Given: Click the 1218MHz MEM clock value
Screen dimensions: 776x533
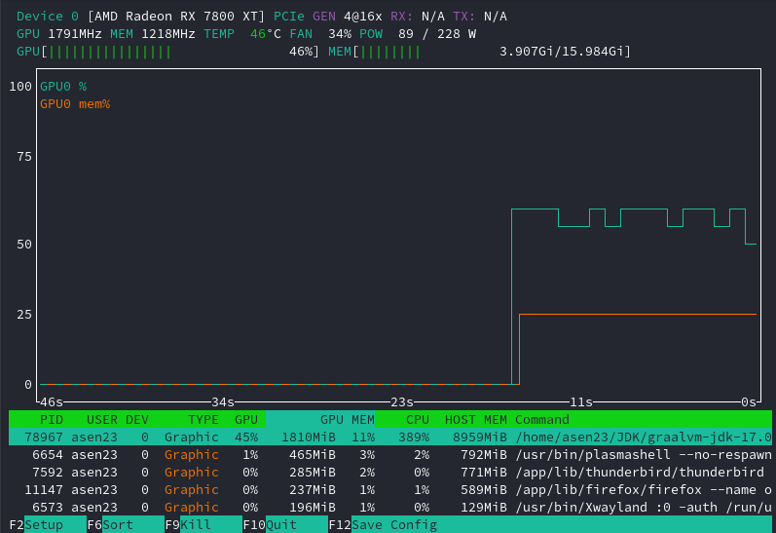Looking at the screenshot, I should (168, 34).
